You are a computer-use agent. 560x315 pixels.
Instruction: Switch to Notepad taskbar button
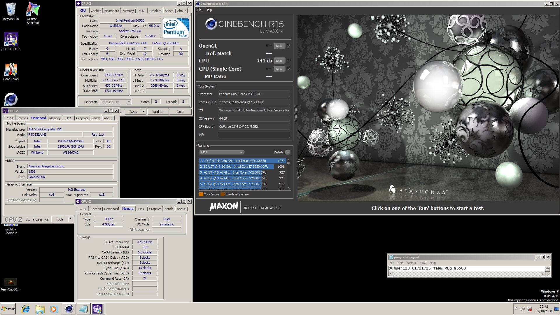[x=83, y=309]
